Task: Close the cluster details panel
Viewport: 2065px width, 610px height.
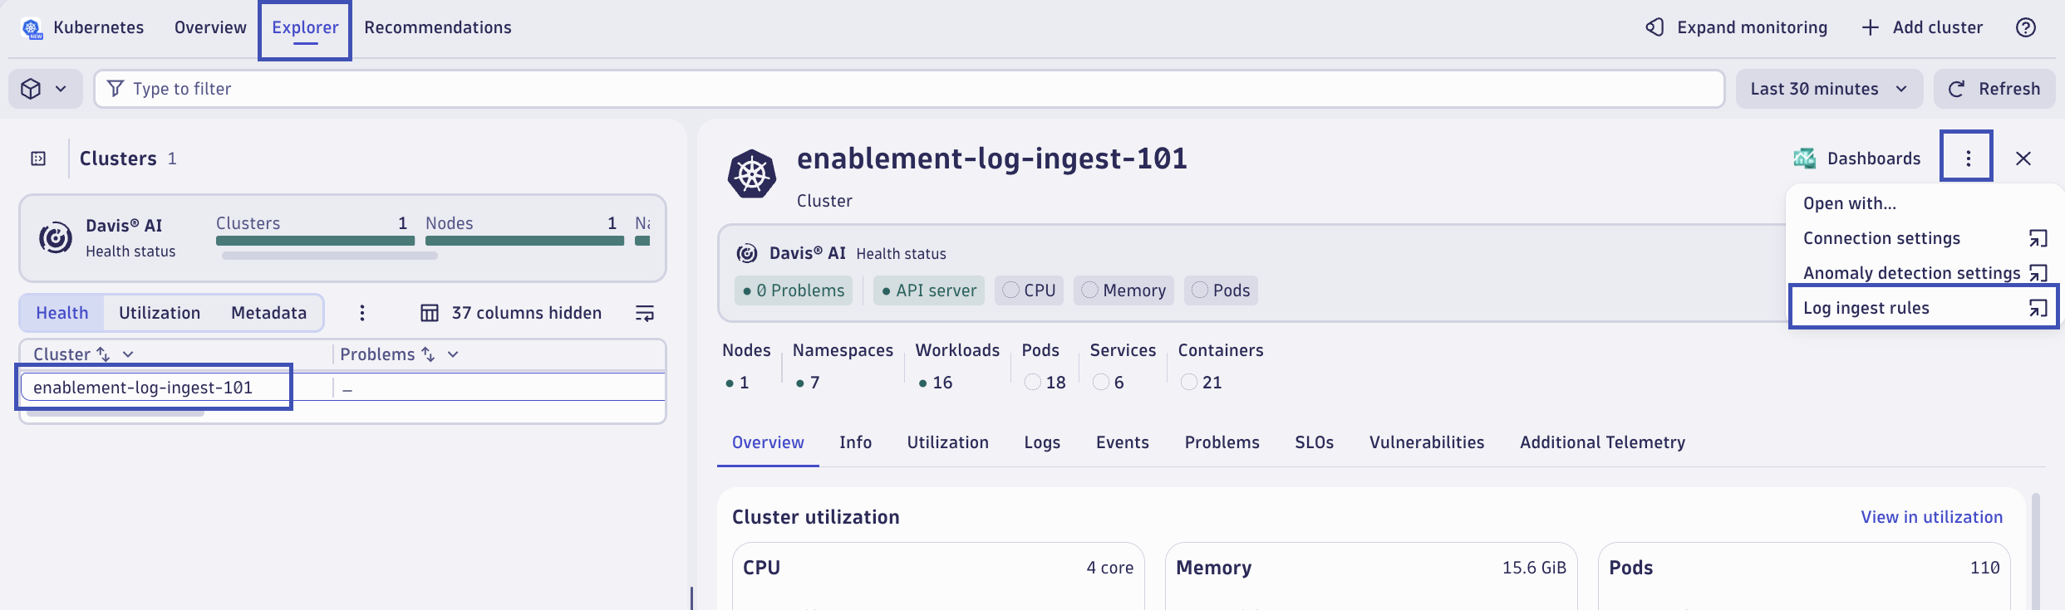Action: pyautogui.click(x=2023, y=159)
